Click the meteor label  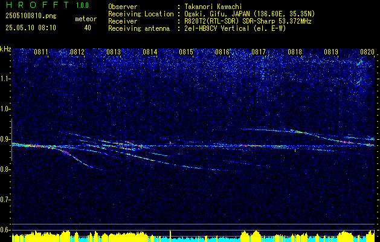pyautogui.click(x=86, y=19)
